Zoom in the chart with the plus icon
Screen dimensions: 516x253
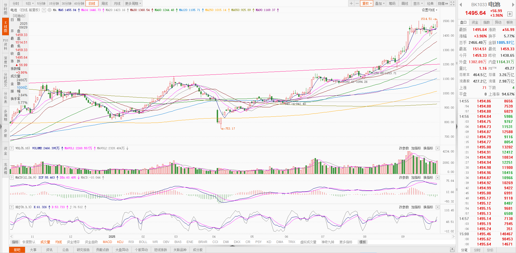351,3
